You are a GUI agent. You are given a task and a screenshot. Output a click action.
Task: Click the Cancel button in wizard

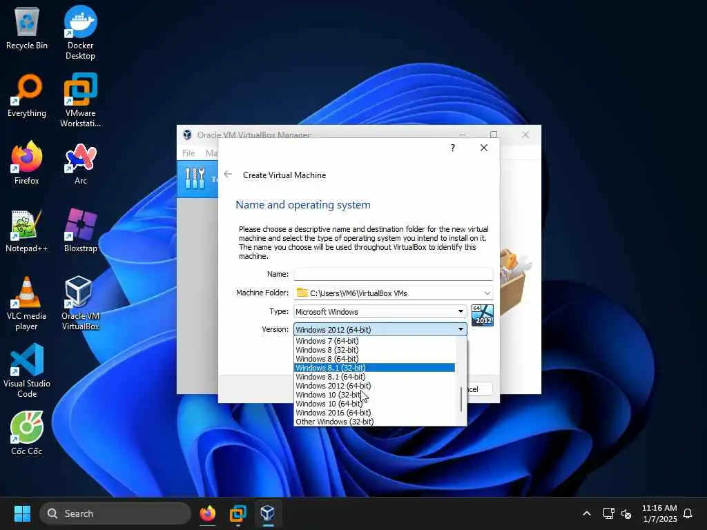tap(479, 389)
